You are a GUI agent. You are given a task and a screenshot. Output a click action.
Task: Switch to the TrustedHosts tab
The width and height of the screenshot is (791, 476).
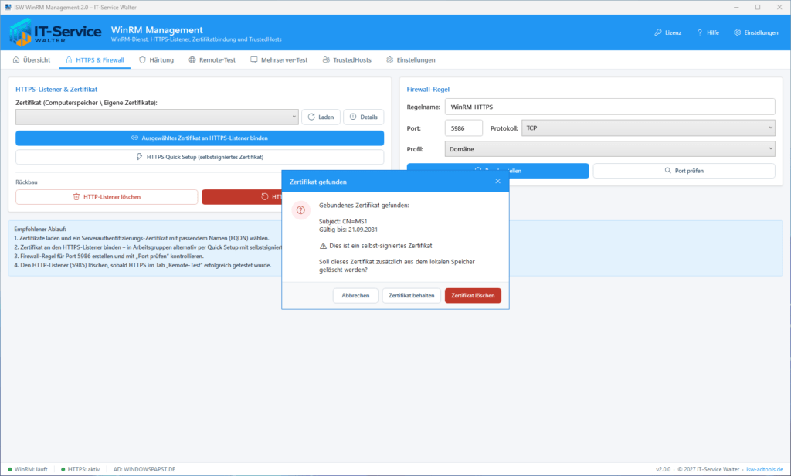coord(347,59)
